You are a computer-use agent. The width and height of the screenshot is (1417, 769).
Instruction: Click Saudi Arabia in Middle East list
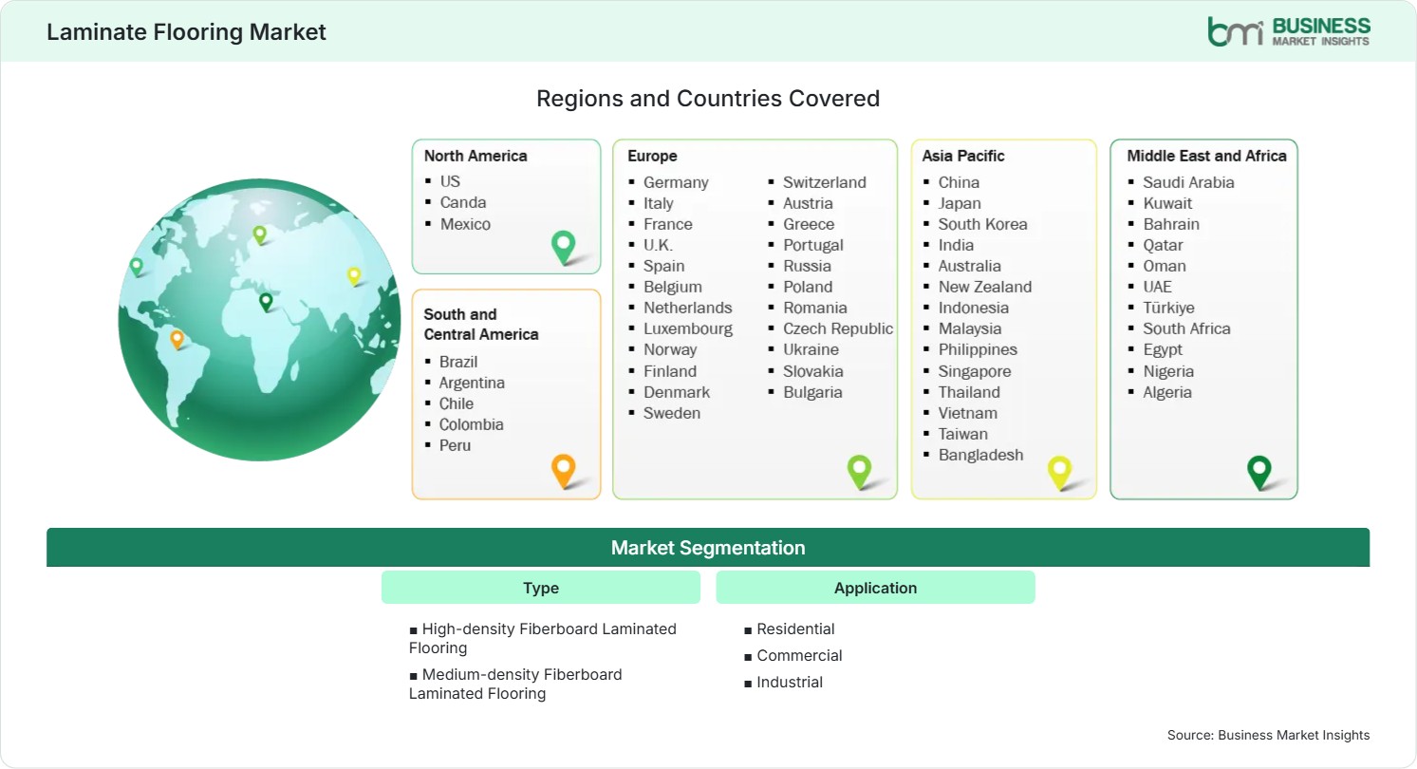pos(1188,182)
